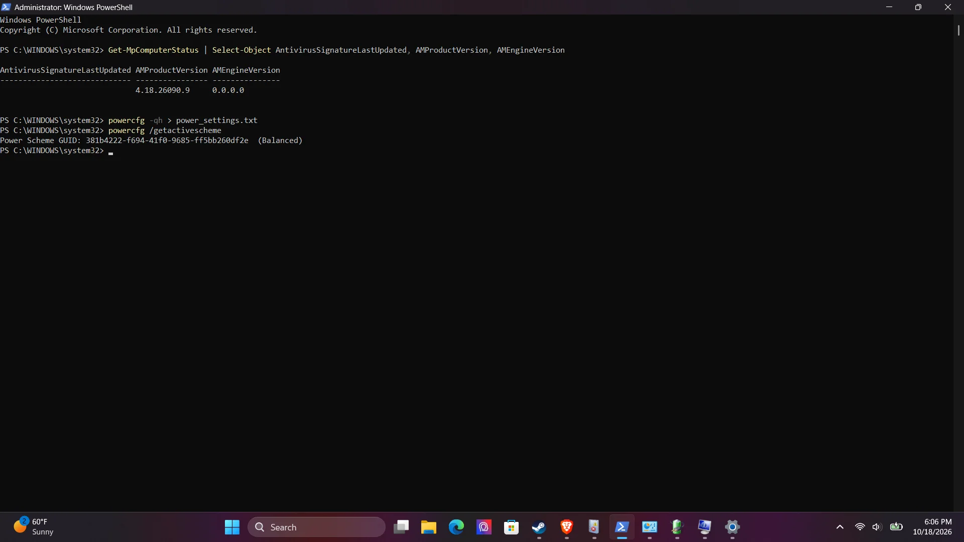The height and width of the screenshot is (542, 964).
Task: Open the Windows Start menu
Action: coord(232,527)
